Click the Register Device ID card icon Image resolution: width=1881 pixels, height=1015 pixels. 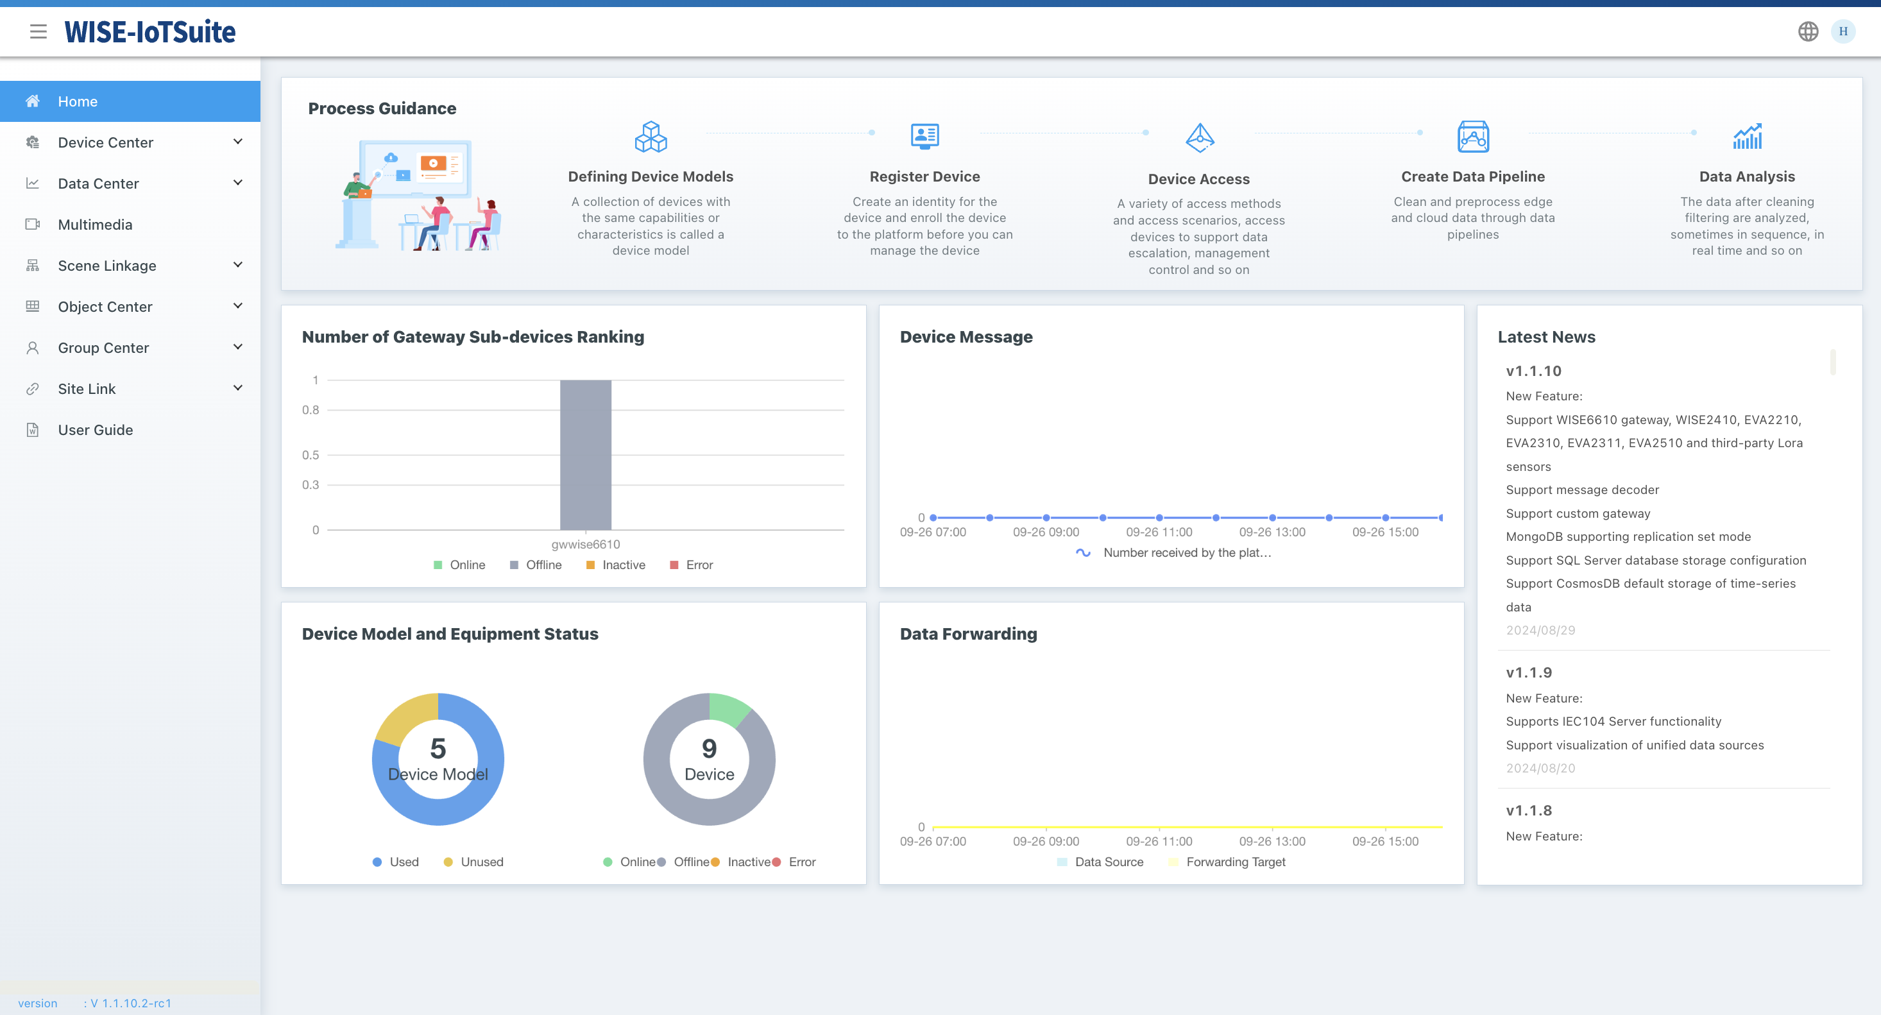click(x=924, y=136)
